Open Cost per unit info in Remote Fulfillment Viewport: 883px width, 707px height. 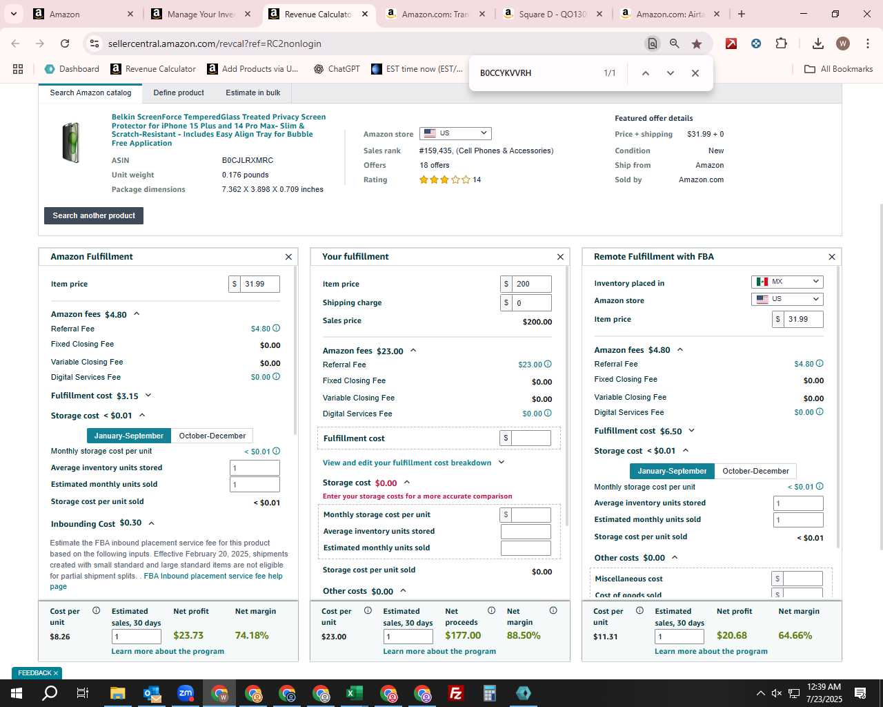(639, 610)
